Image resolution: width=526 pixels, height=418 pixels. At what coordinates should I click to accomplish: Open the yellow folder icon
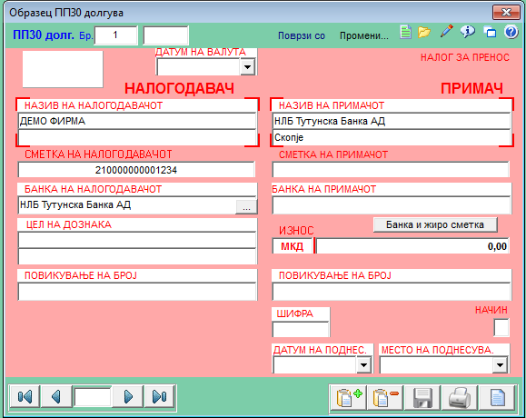pyautogui.click(x=424, y=33)
